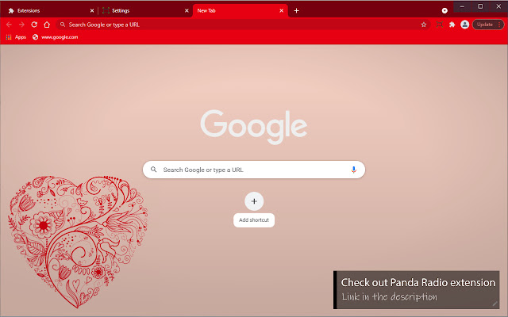Click the forward navigation arrow
The height and width of the screenshot is (317, 508).
(x=21, y=25)
